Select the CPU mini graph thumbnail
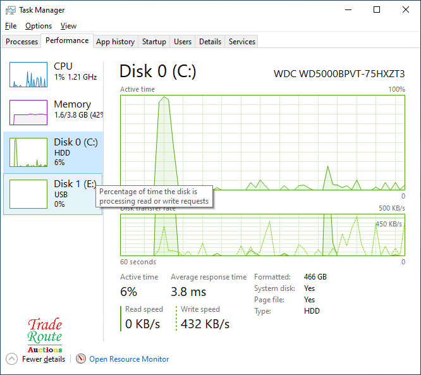 [28, 75]
